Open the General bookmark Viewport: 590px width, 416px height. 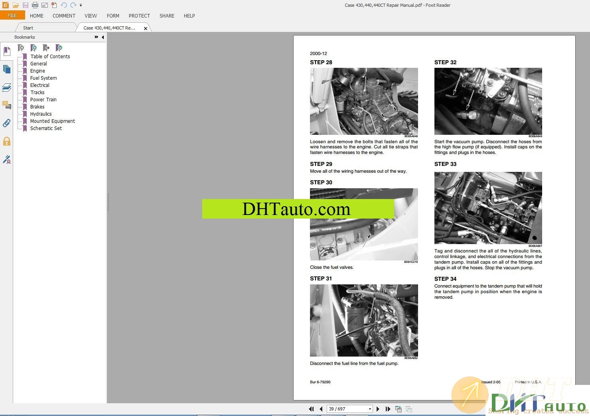tap(39, 64)
